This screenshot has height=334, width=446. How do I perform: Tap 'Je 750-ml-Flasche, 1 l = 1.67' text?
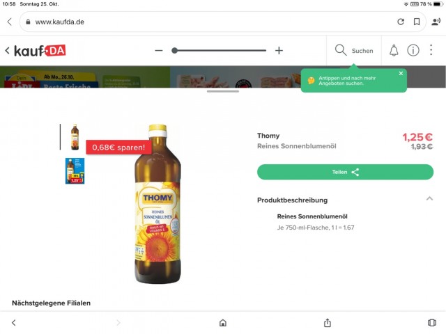coord(316,228)
